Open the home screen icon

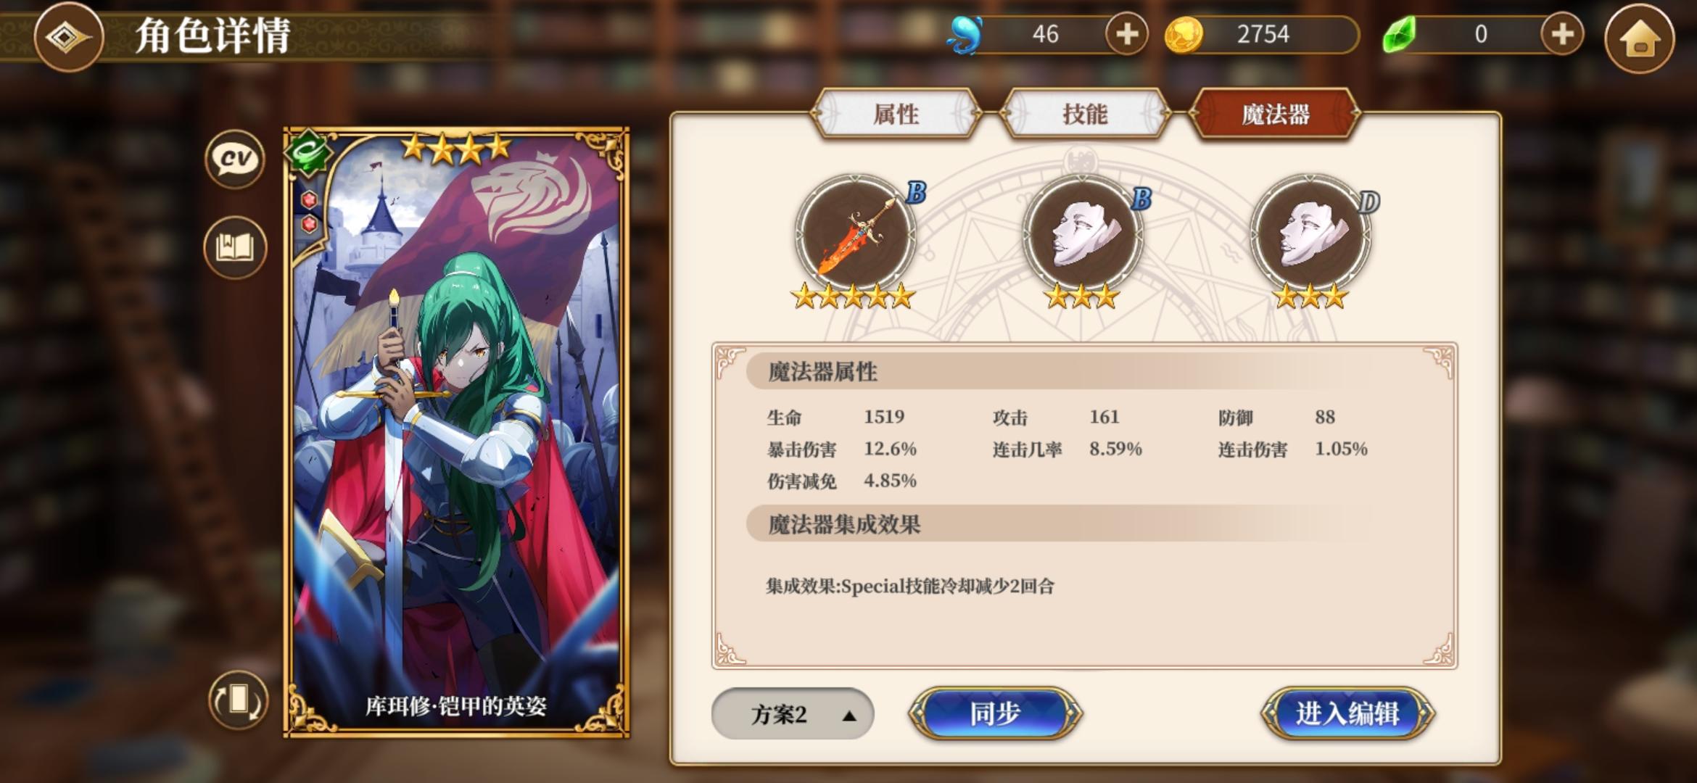[1639, 38]
